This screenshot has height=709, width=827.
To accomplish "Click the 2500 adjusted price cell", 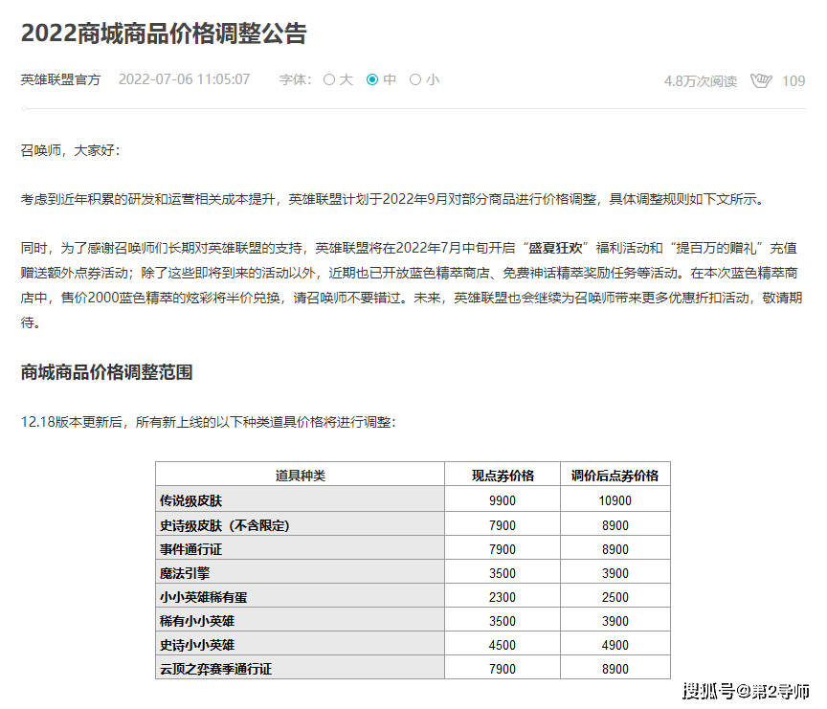I will point(615,597).
